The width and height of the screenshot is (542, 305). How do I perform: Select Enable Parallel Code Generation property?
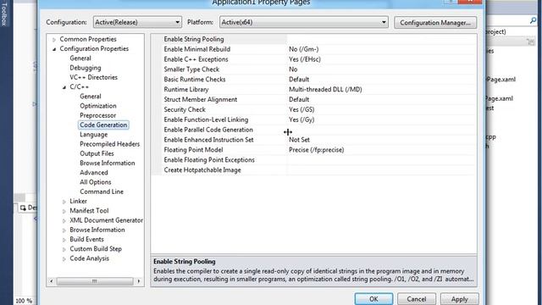[x=208, y=130]
